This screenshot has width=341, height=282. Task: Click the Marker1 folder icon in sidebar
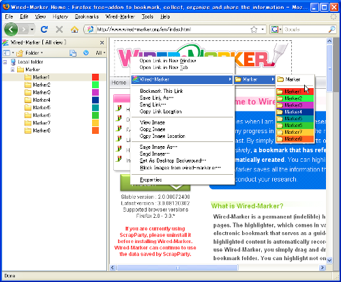coord(28,77)
